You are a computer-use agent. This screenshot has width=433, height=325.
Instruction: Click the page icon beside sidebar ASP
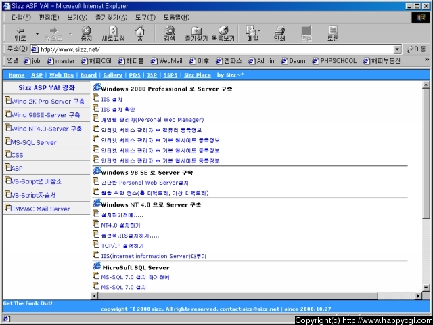click(8, 167)
